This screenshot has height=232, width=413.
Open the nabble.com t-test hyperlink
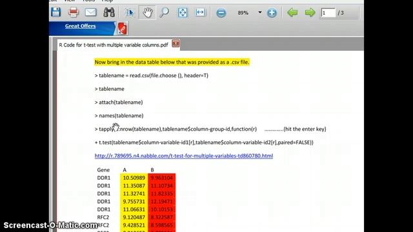point(184,156)
